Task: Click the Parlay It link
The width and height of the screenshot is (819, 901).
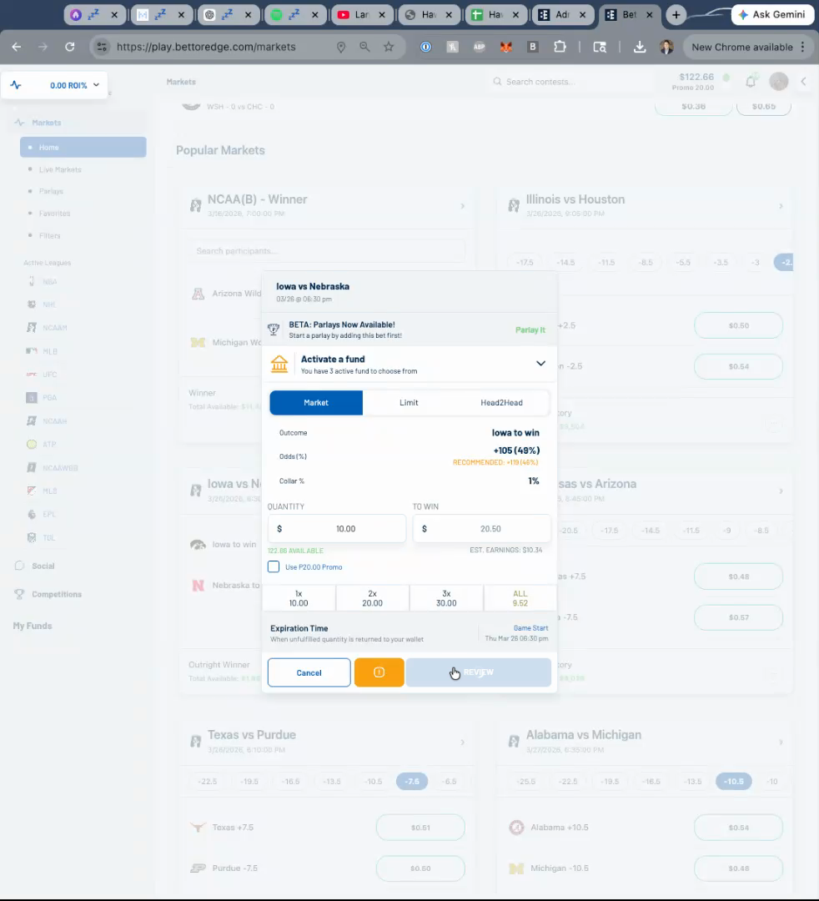Action: (x=530, y=330)
